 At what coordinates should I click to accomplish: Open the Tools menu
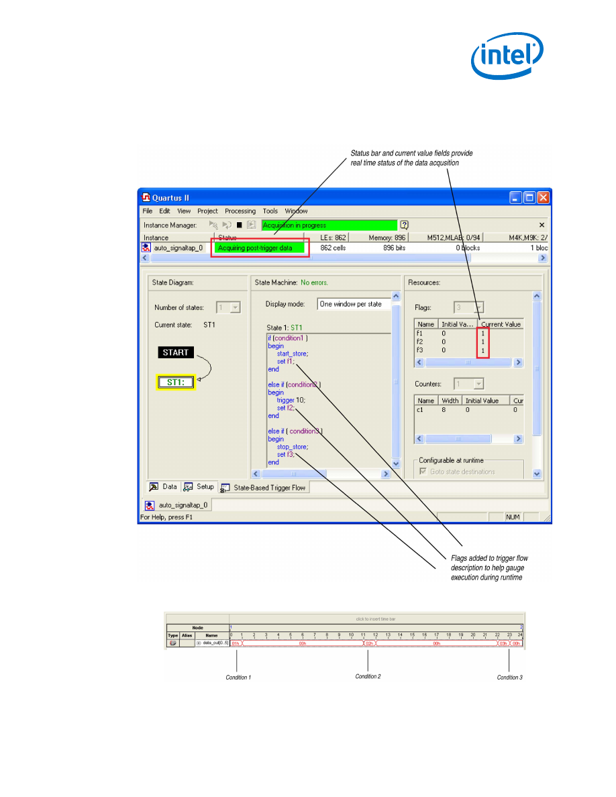click(x=270, y=211)
